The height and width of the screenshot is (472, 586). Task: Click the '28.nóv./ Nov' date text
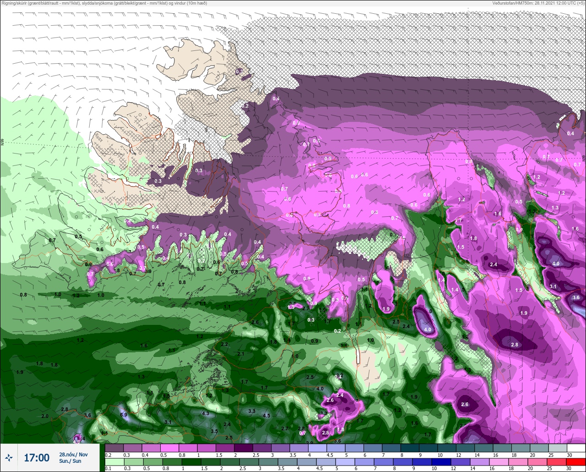pos(73,454)
